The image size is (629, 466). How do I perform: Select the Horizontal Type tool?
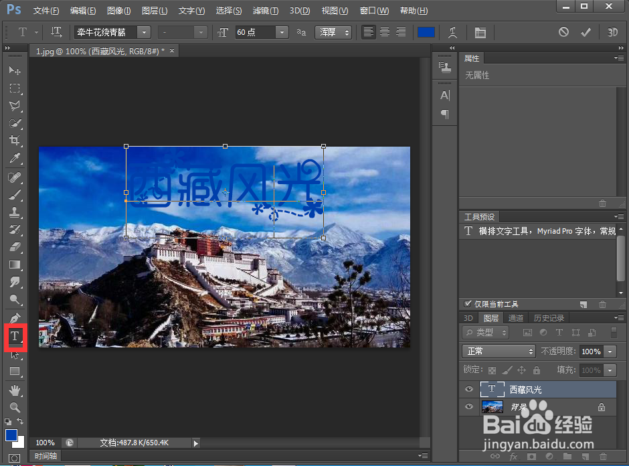(x=15, y=336)
